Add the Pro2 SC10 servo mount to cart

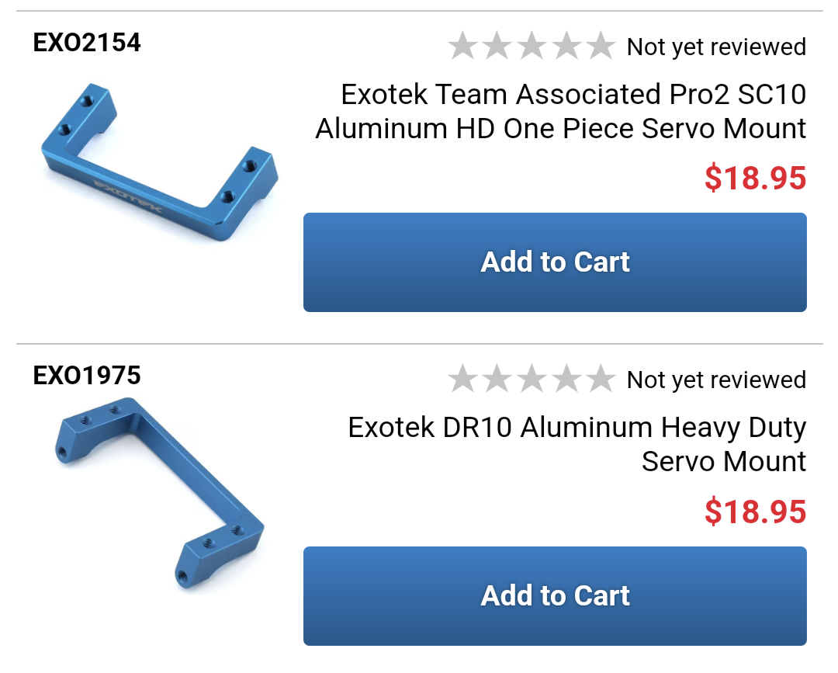[555, 262]
